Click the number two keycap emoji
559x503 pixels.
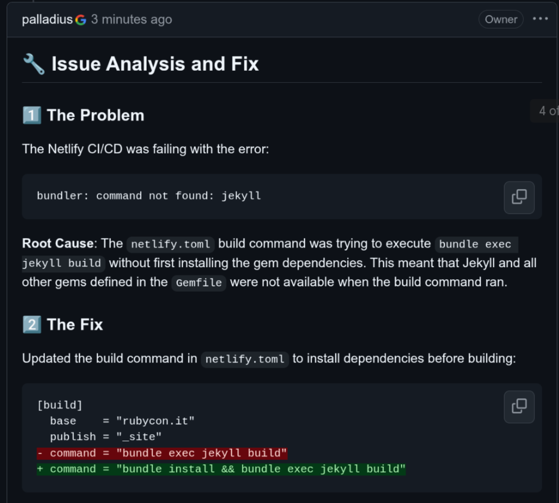[32, 325]
